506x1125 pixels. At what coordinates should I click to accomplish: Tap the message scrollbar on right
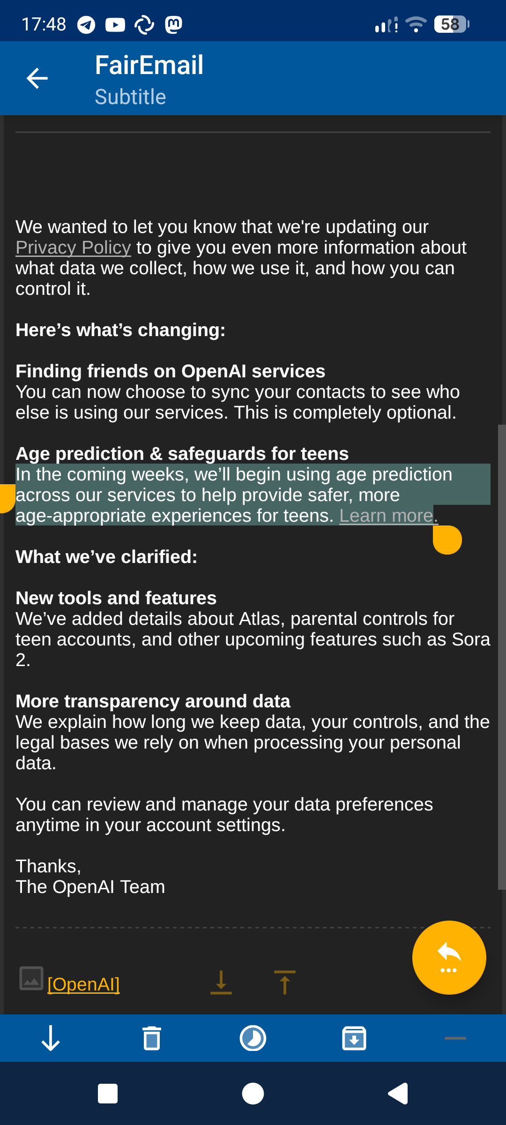click(x=501, y=656)
